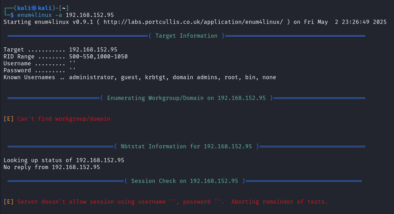Viewport: 394px width, 214px height.
Task: Click 'Aborting remainder of tests.' text
Action: [279, 202]
